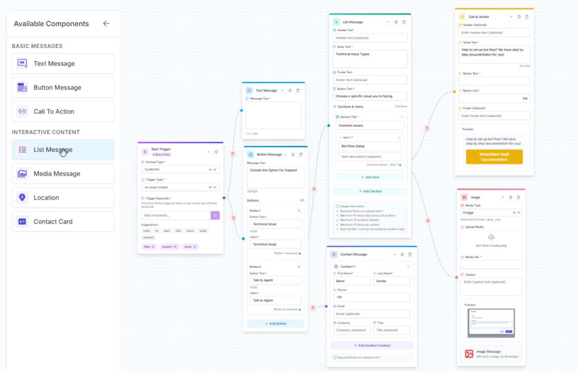Delete the Image node using its trash icon
The image size is (577, 378).
click(519, 197)
